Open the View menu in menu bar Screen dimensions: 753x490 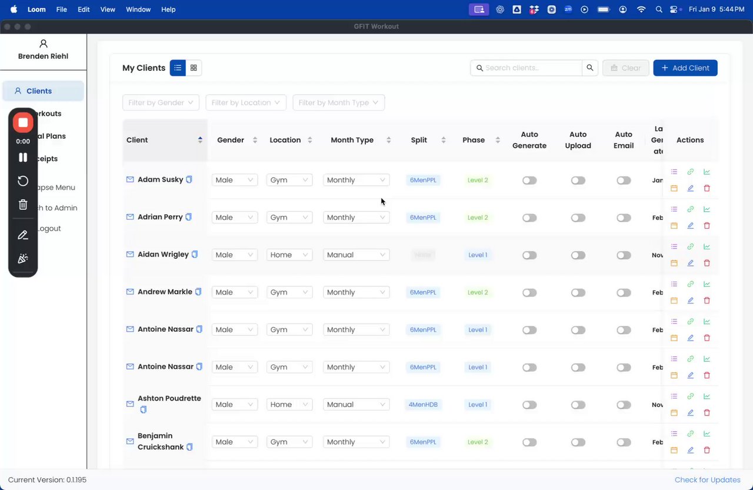tap(108, 9)
